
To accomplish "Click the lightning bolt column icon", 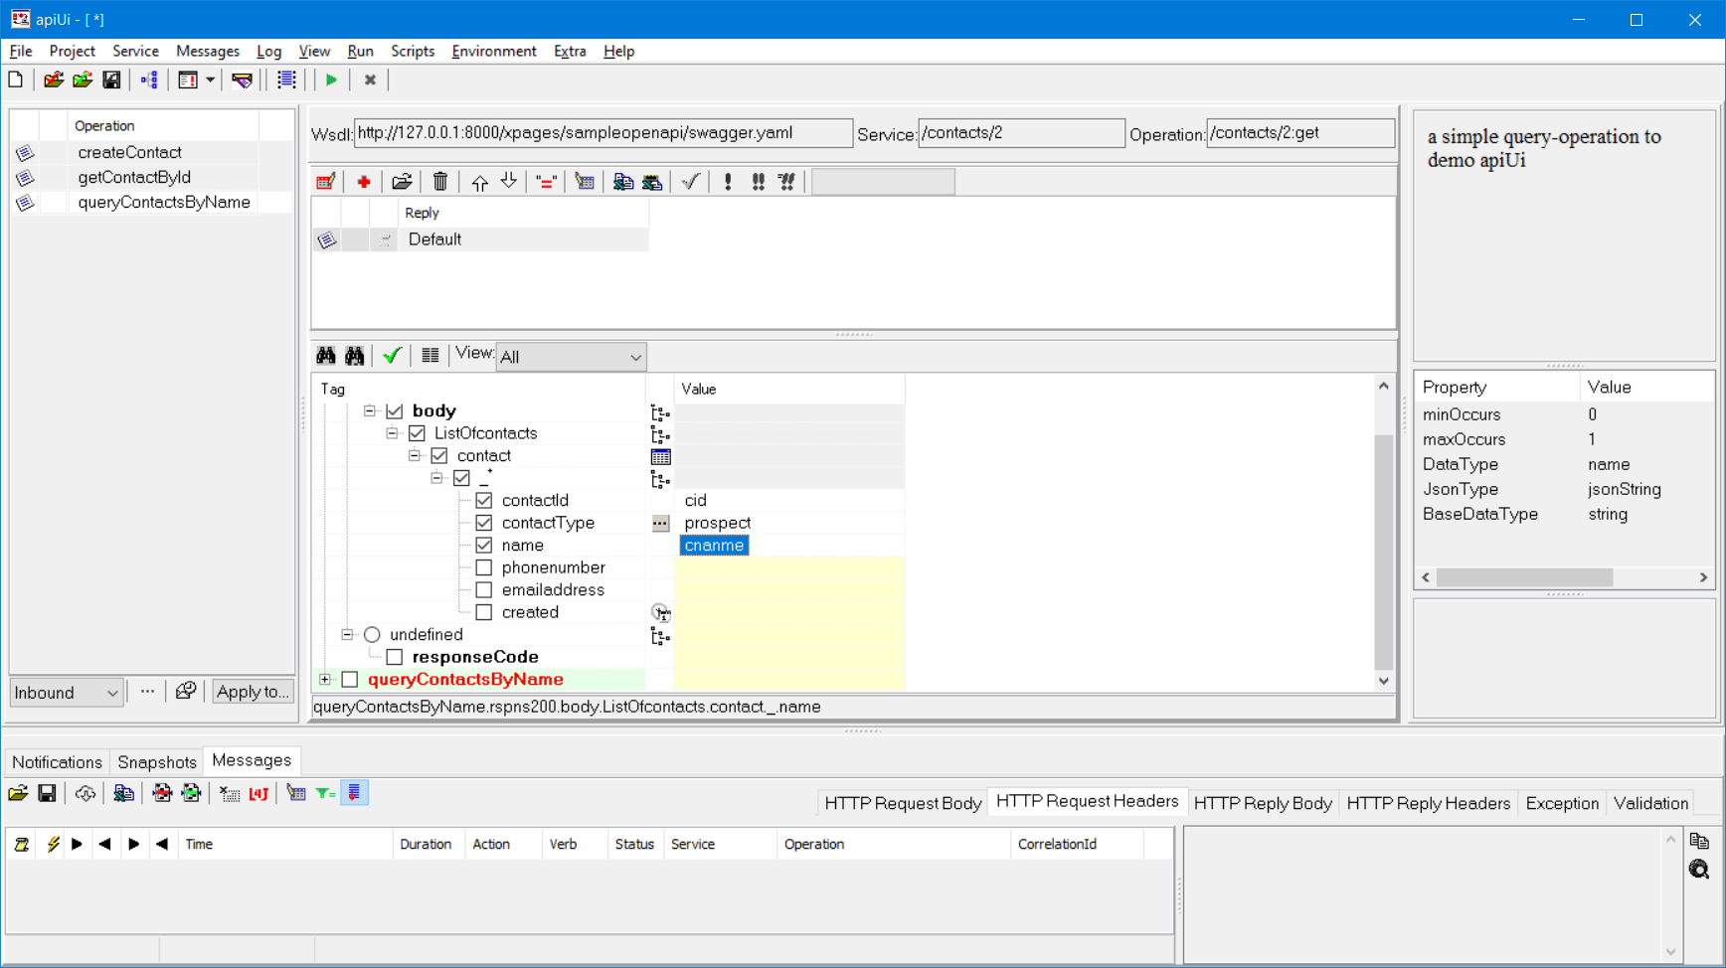I will tap(53, 845).
